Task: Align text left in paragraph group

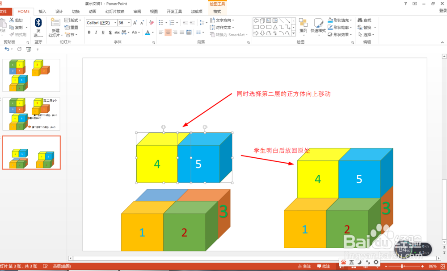Action: pyautogui.click(x=161, y=33)
